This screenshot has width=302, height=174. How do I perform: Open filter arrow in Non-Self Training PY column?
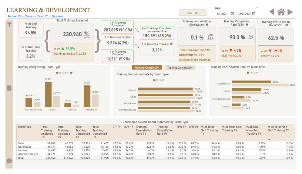(x=269, y=139)
